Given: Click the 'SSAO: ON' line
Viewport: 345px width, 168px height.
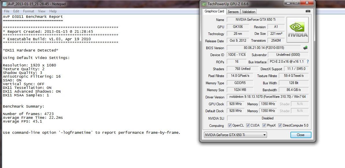Looking at the screenshot, I should click(12, 80).
